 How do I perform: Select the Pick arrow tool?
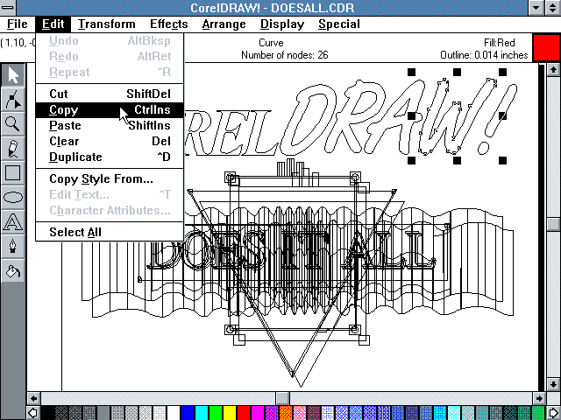[13, 74]
